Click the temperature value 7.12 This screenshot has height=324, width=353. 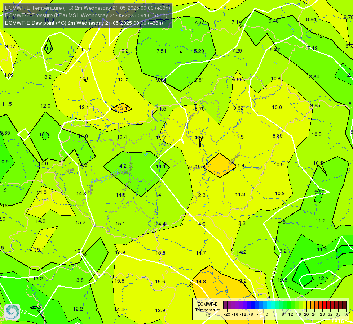[313, 48]
